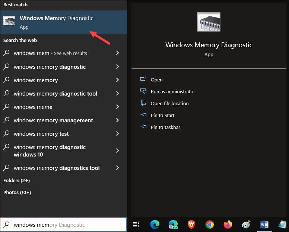Select 'windows memory diagnostics tool' suggestion
Viewport: 289px width, 232px height.
tap(64, 168)
